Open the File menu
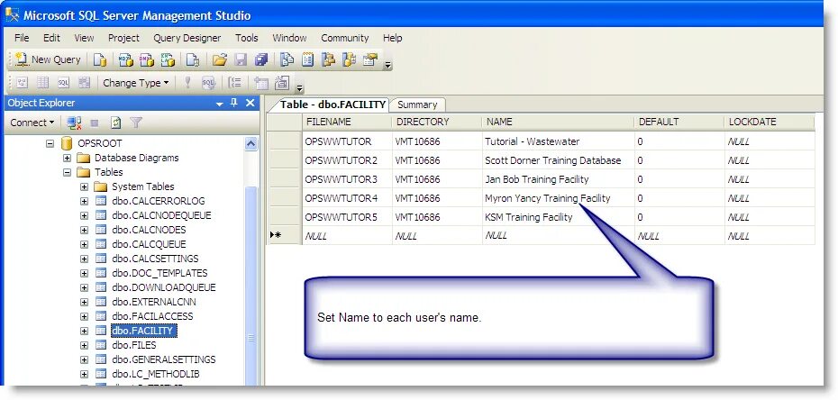The image size is (838, 400). tap(22, 38)
